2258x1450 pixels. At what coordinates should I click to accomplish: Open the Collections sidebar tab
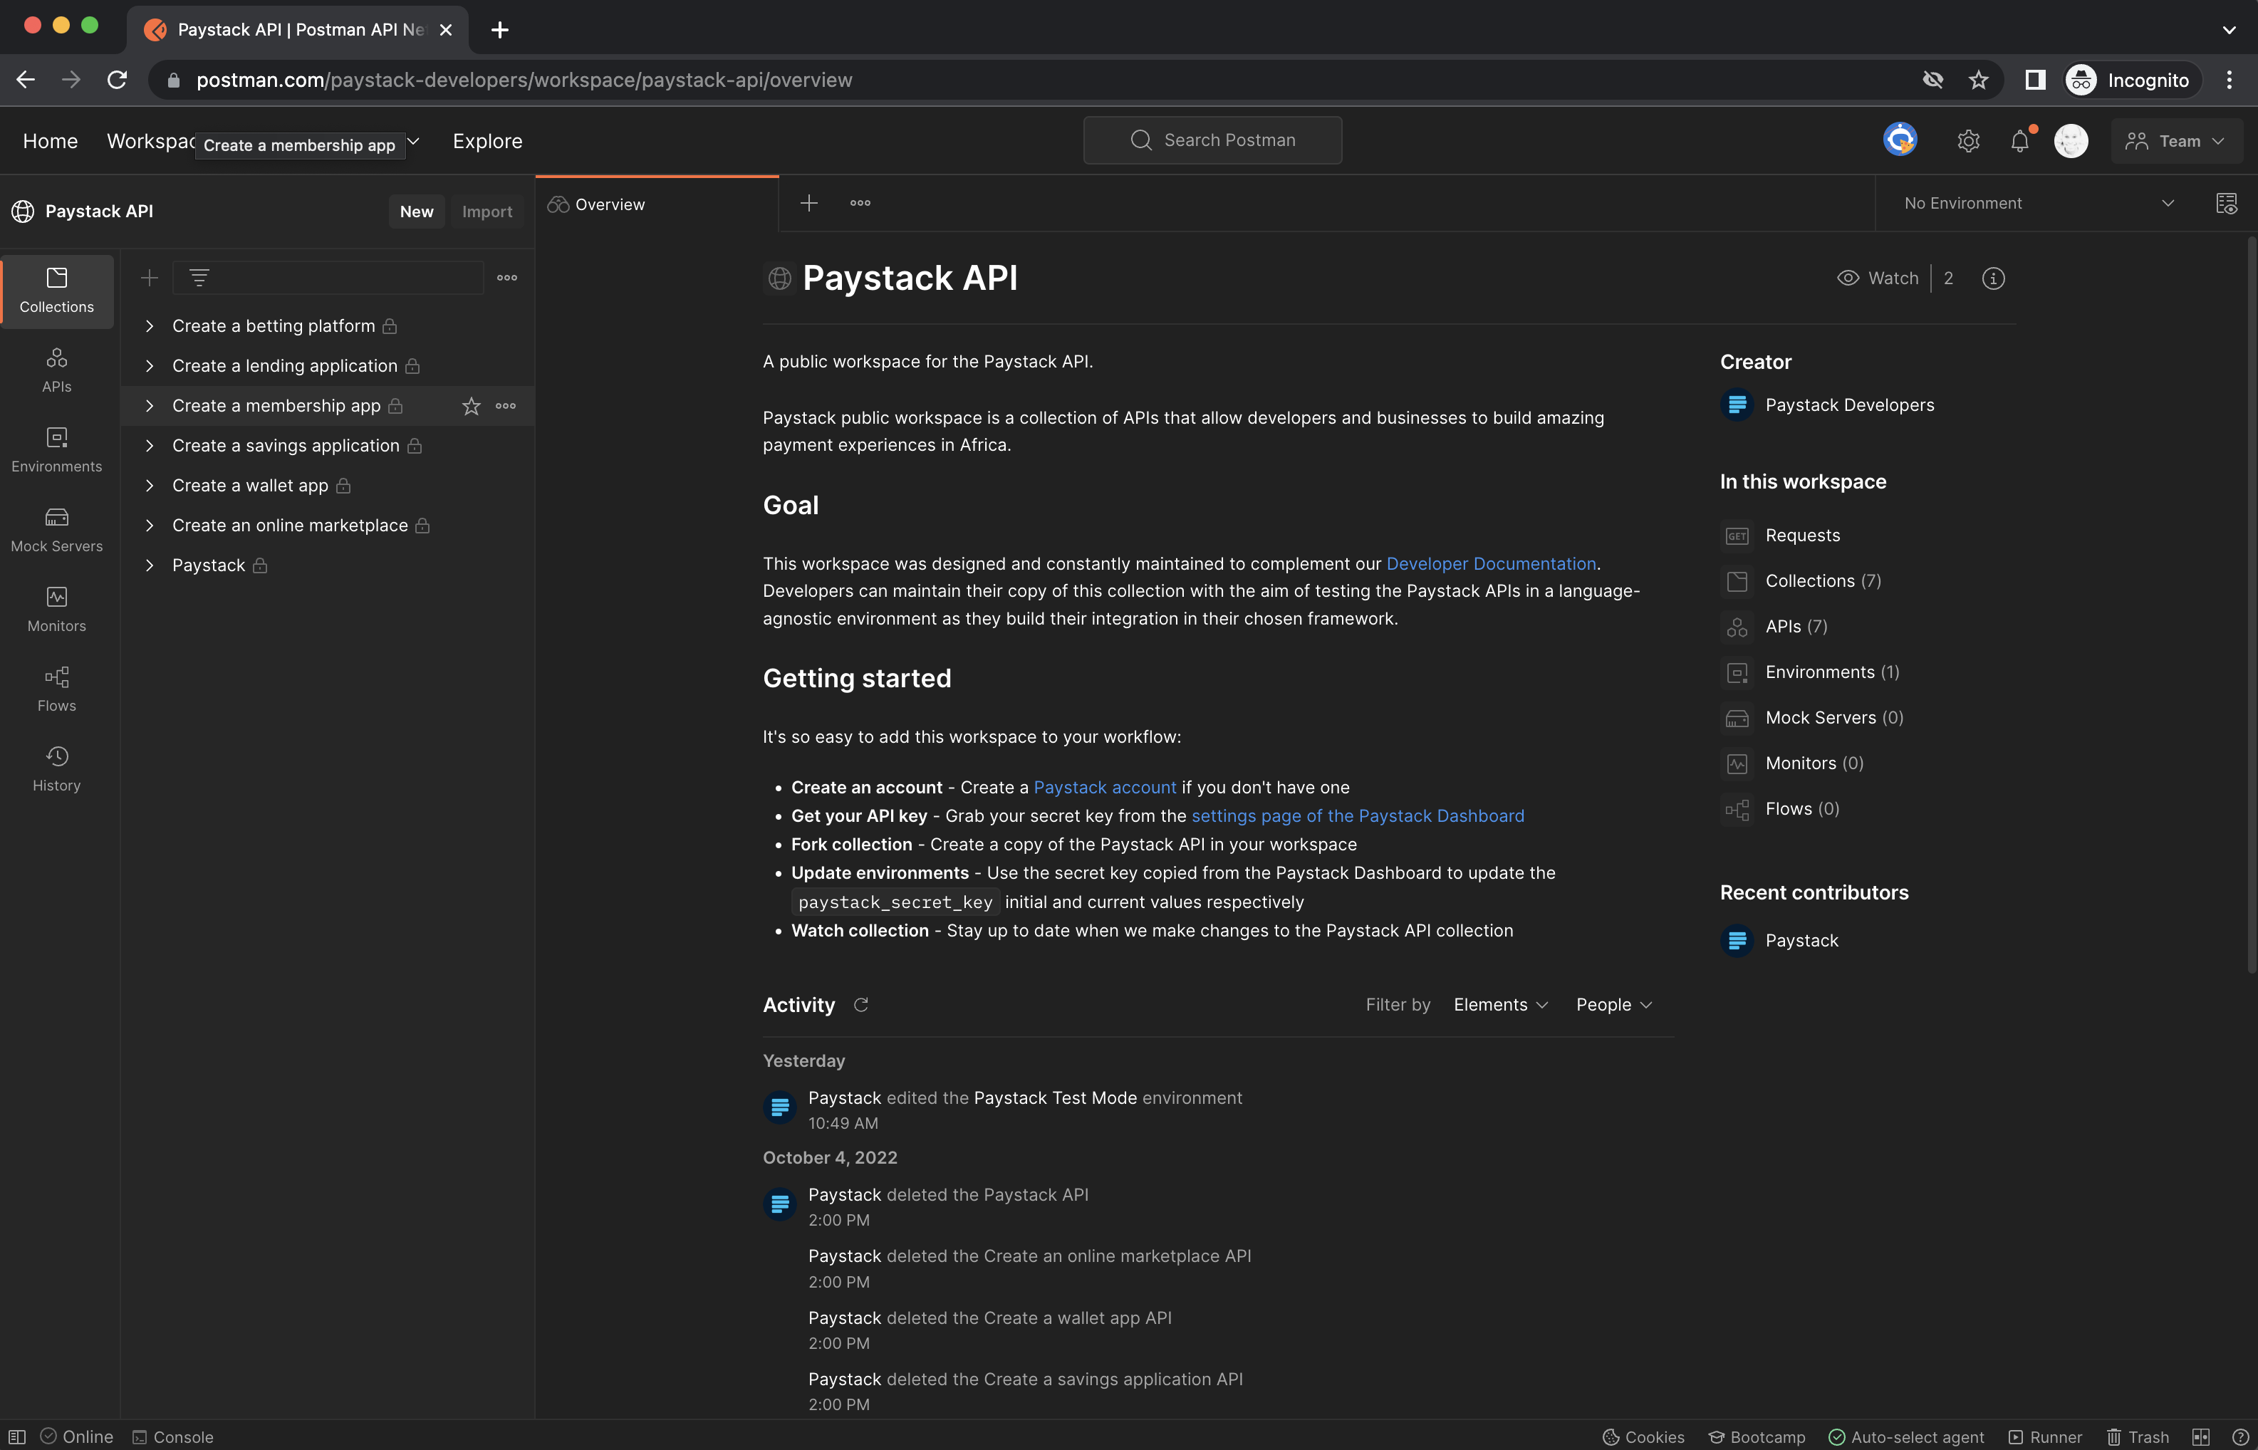pos(56,291)
